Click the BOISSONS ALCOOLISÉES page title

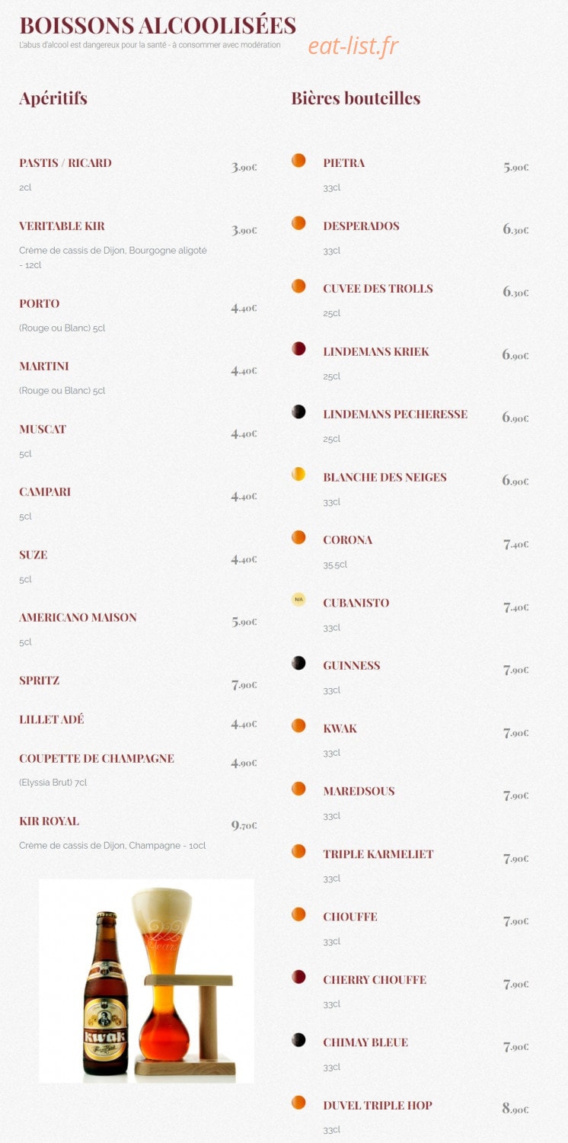click(158, 25)
